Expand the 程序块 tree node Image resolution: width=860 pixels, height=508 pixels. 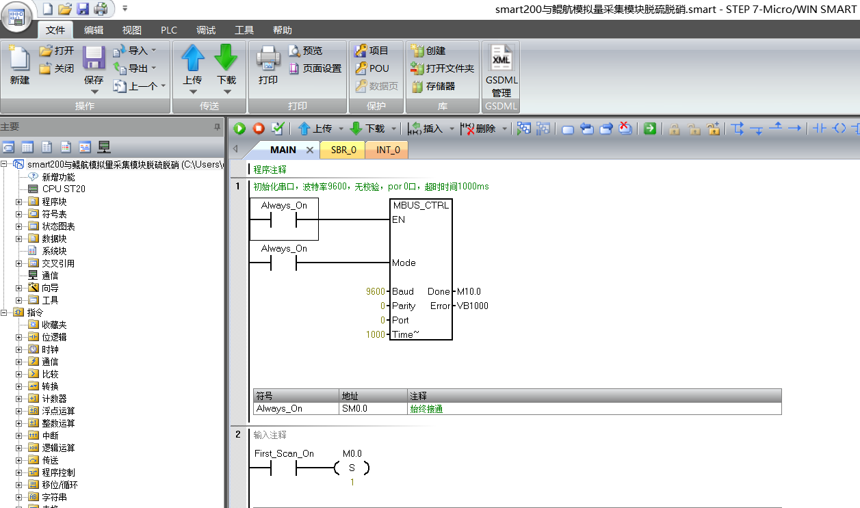coord(19,202)
